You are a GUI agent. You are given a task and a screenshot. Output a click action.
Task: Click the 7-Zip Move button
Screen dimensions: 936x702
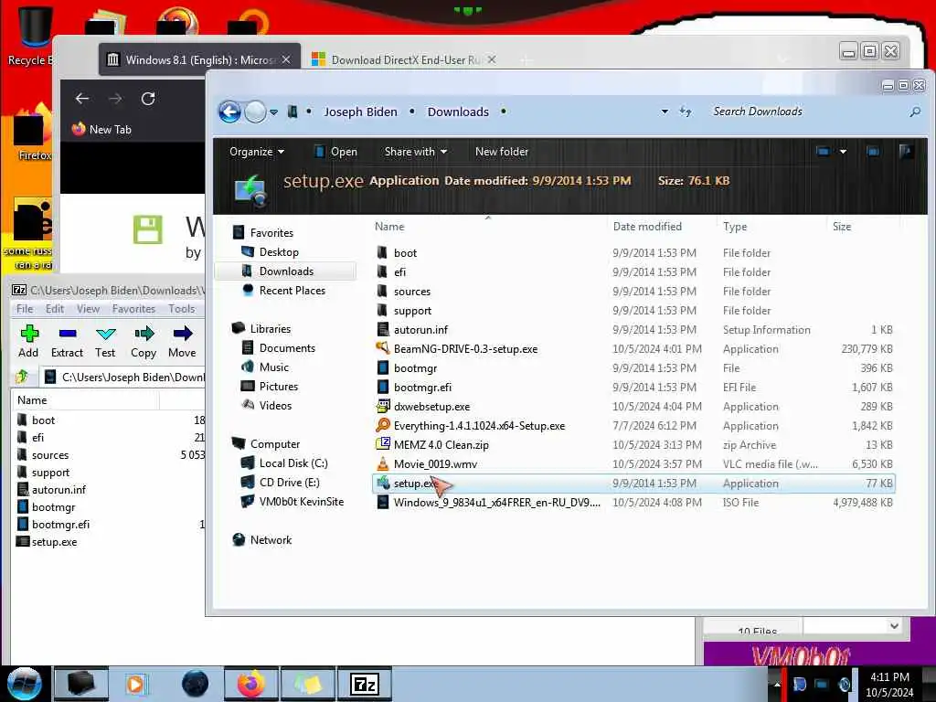[182, 342]
